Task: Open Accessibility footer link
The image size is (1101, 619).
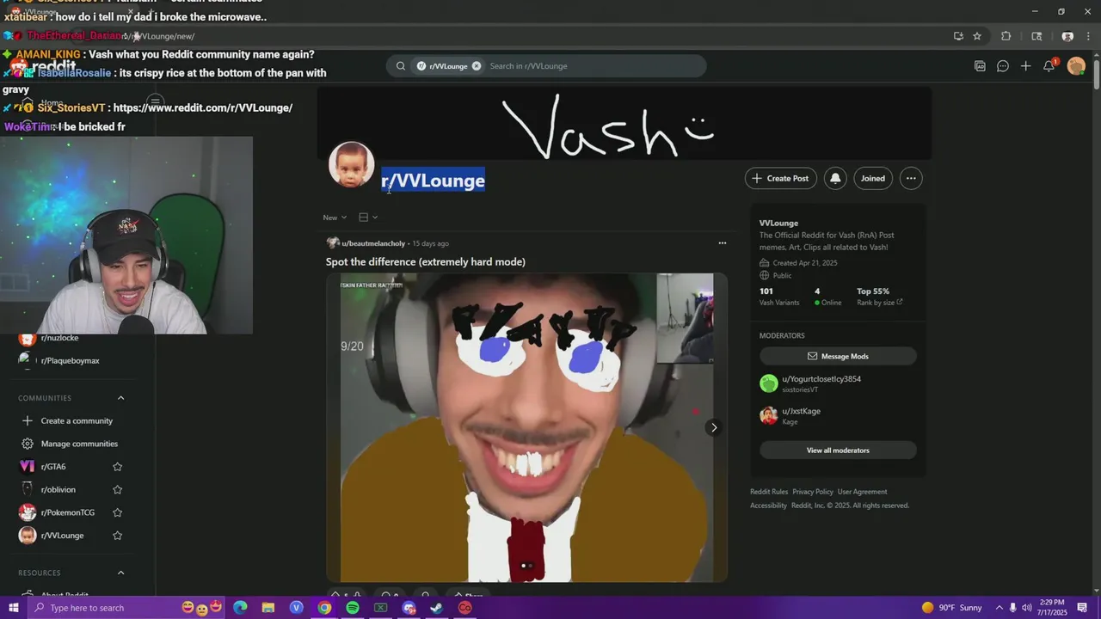Action: click(768, 506)
